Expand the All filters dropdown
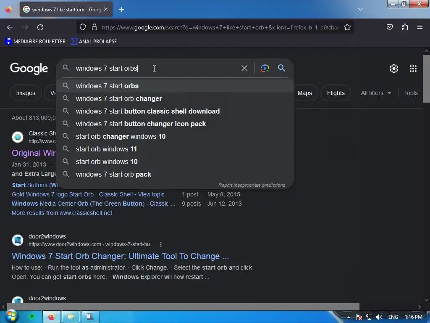This screenshot has width=430, height=323. point(376,93)
